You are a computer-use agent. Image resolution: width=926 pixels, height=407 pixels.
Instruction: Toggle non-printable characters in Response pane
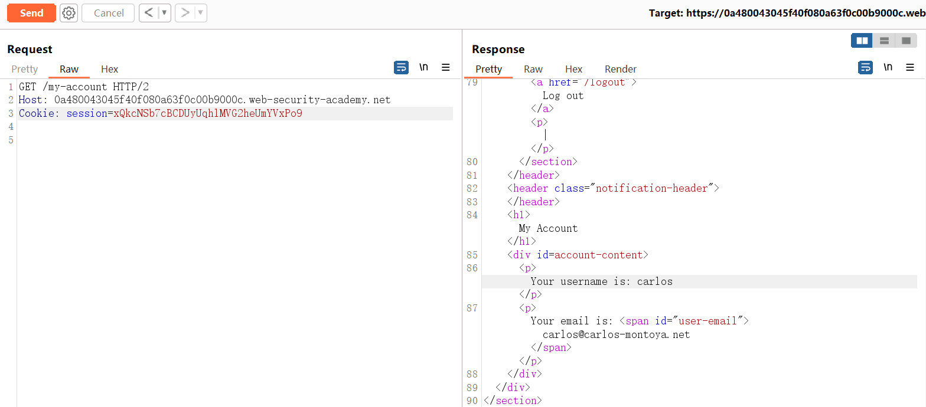tap(888, 67)
